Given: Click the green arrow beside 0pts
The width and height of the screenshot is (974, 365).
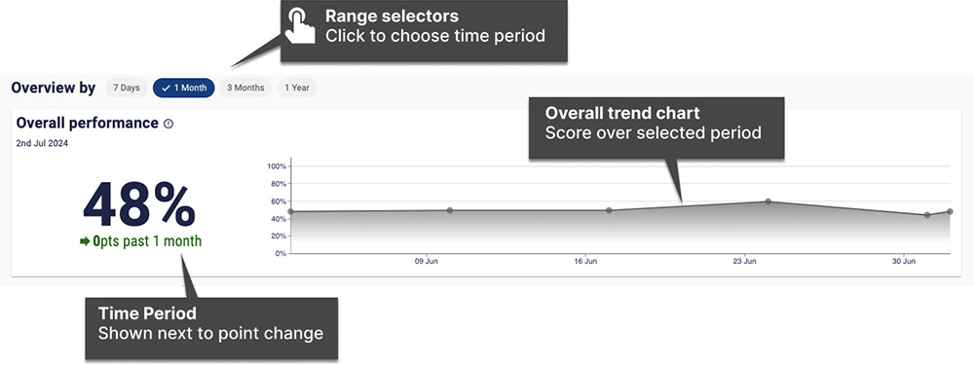Looking at the screenshot, I should click(85, 241).
